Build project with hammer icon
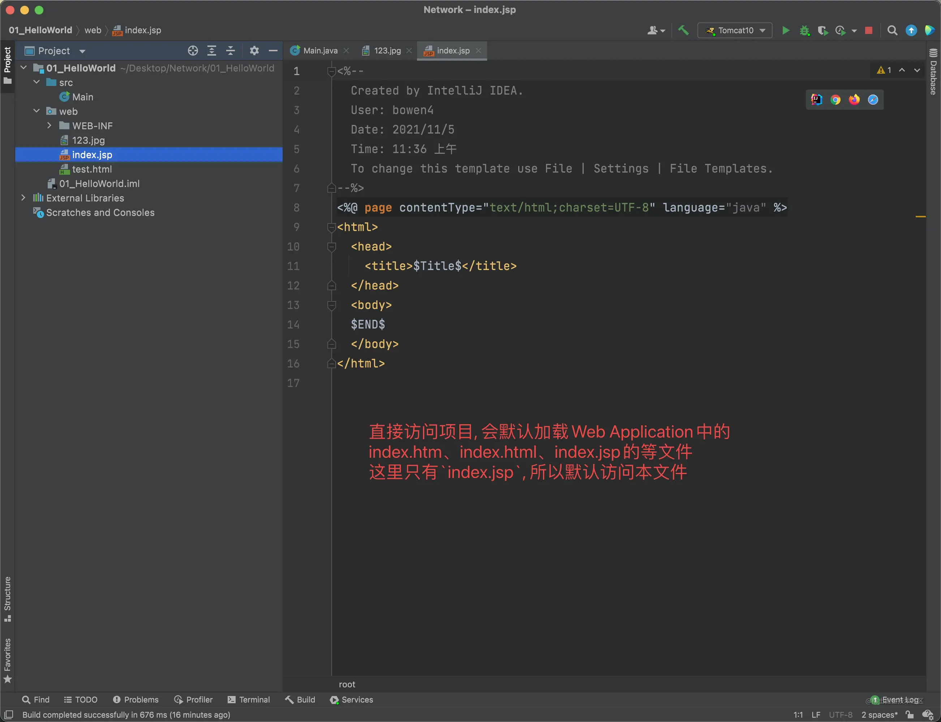This screenshot has width=941, height=722. point(683,31)
